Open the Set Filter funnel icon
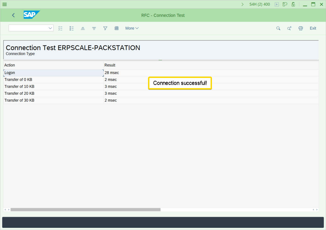Viewport: 326px width, 230px height. 105,28
